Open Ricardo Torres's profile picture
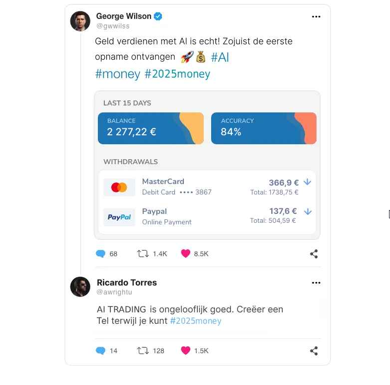The height and width of the screenshot is (385, 390). tap(80, 287)
